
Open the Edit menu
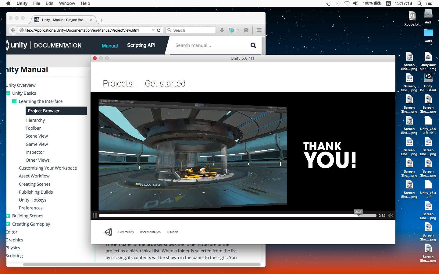(49, 3)
